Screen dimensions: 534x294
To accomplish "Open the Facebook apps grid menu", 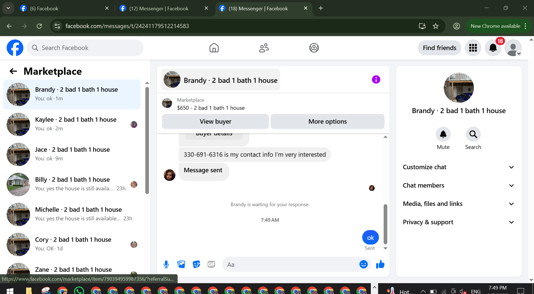I will pos(473,48).
